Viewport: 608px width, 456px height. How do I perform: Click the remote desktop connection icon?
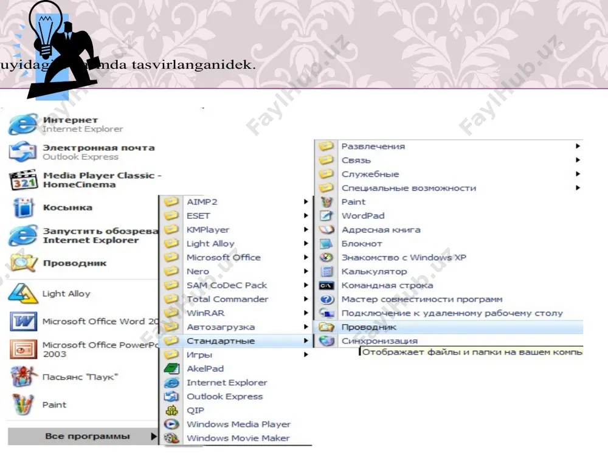[x=326, y=313]
